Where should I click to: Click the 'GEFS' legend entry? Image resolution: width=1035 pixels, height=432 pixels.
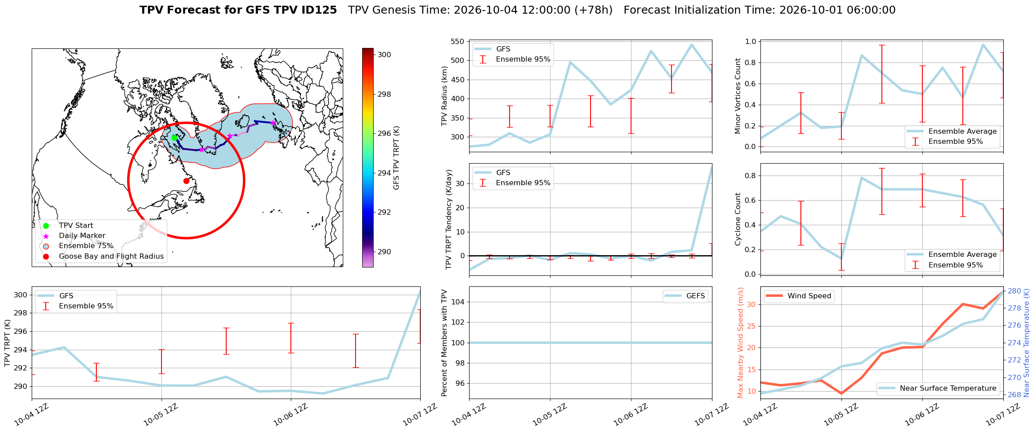click(695, 296)
